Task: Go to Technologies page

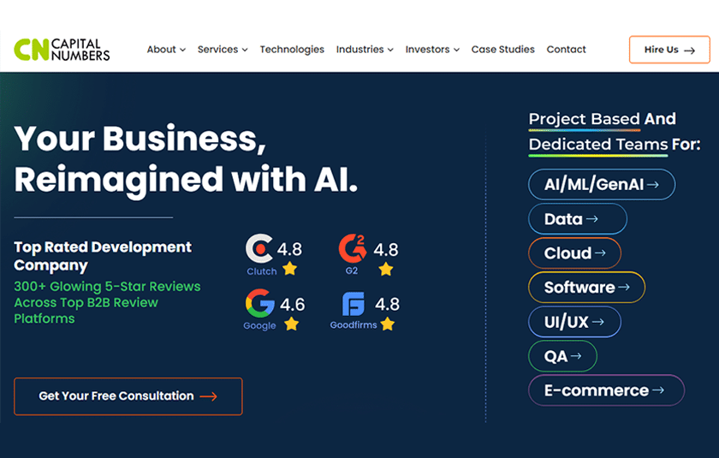Action: click(292, 50)
